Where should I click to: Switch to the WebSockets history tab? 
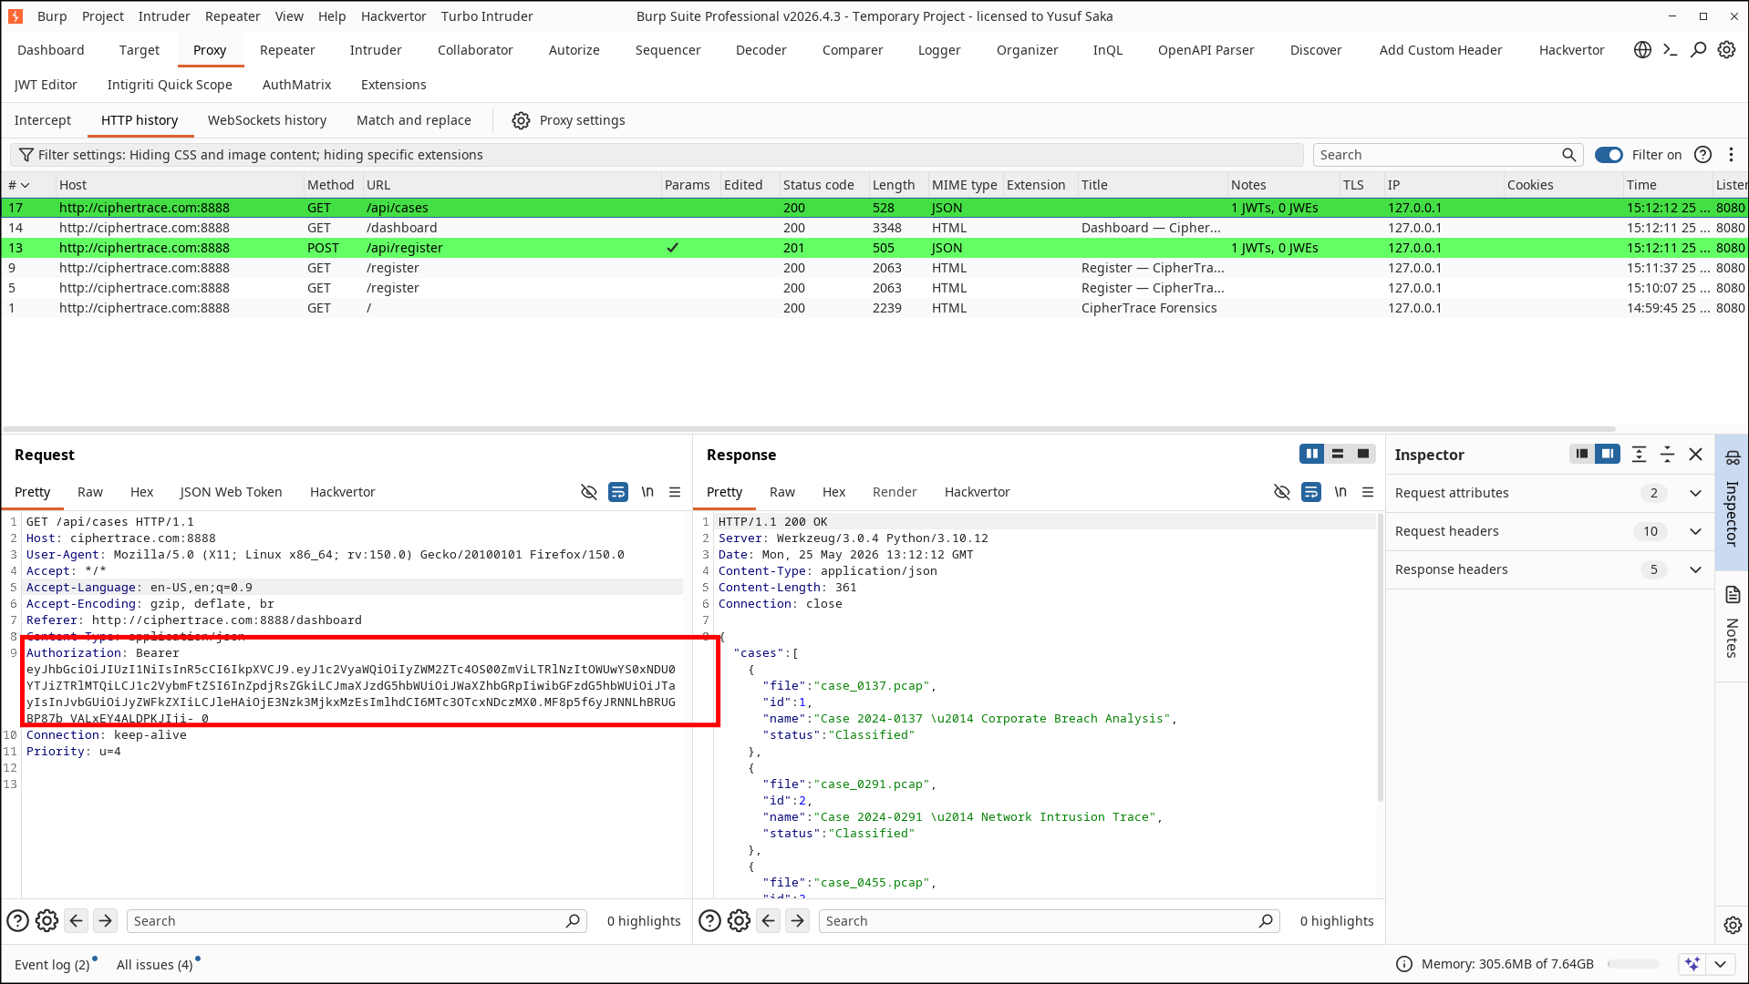(267, 120)
